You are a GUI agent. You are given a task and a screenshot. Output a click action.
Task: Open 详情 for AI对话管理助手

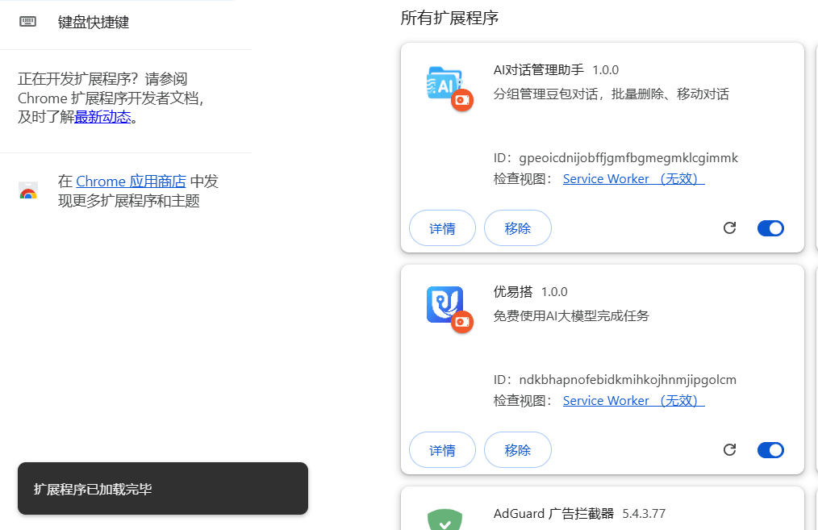click(x=442, y=228)
